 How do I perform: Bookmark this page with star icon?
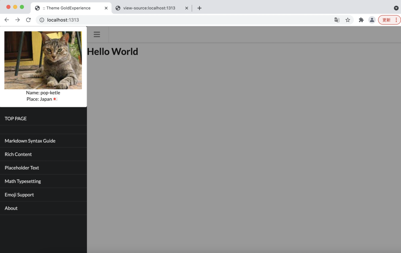point(348,20)
